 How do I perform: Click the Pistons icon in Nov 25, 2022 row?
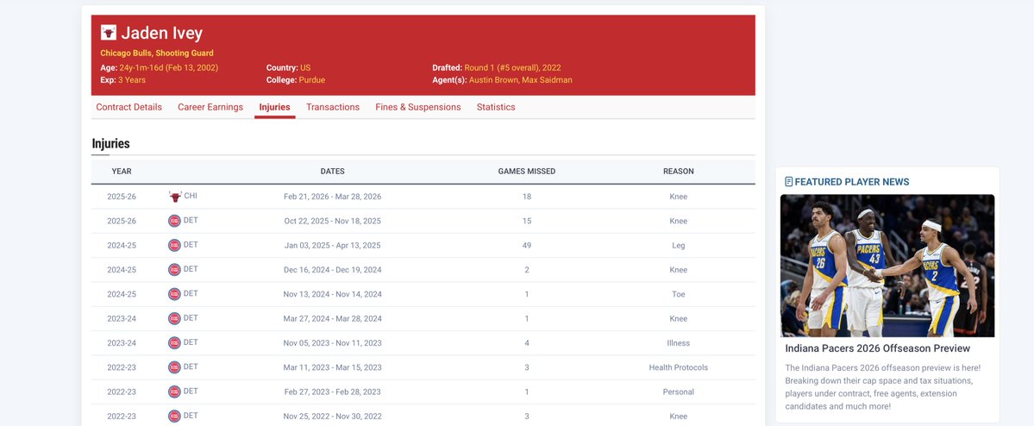(175, 417)
